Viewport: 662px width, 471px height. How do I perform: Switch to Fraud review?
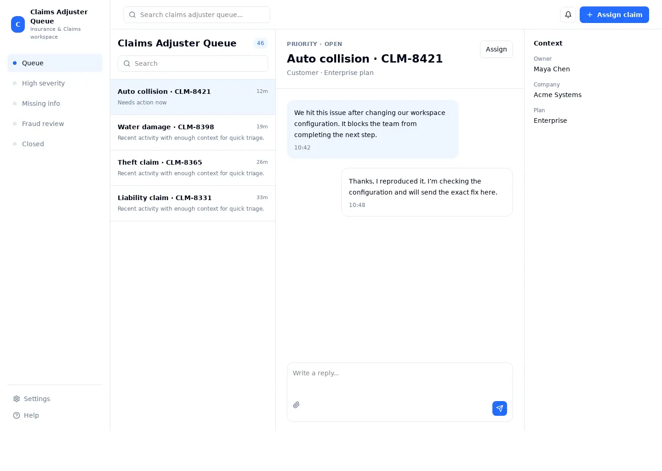tap(55, 124)
